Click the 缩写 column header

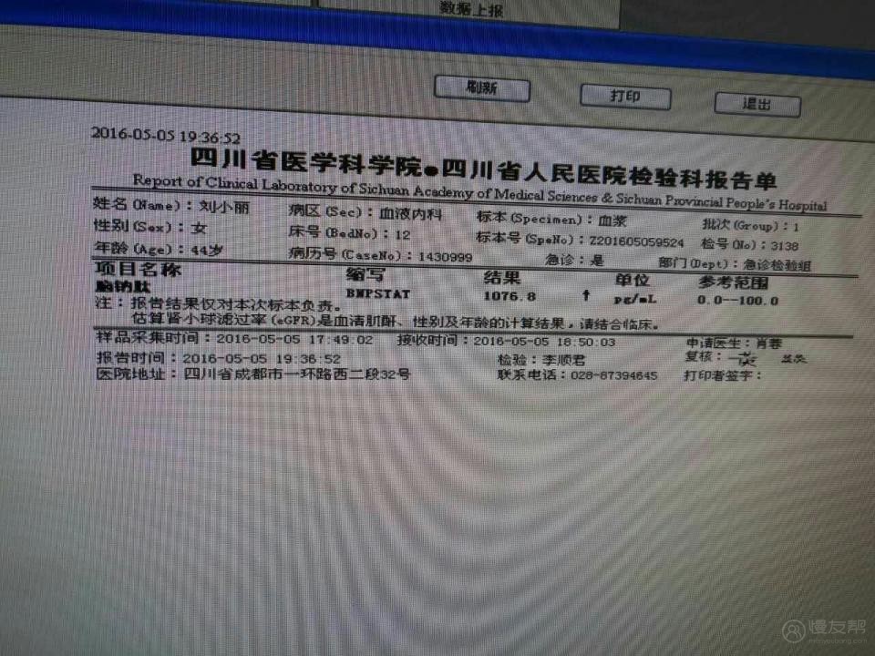pos(365,274)
